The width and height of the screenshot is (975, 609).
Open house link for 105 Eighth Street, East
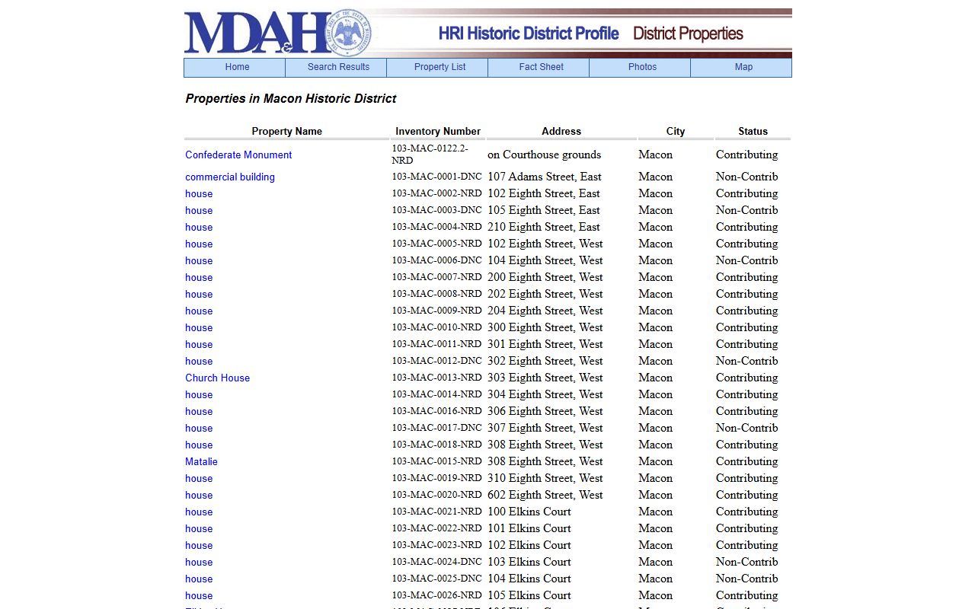199,210
